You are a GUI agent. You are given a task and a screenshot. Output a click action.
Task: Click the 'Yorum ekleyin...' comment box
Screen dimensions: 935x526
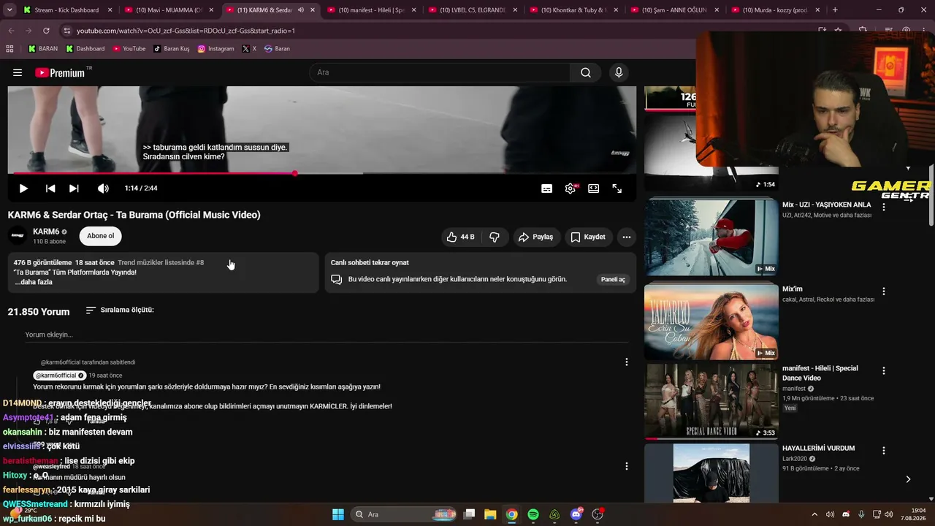click(x=327, y=335)
